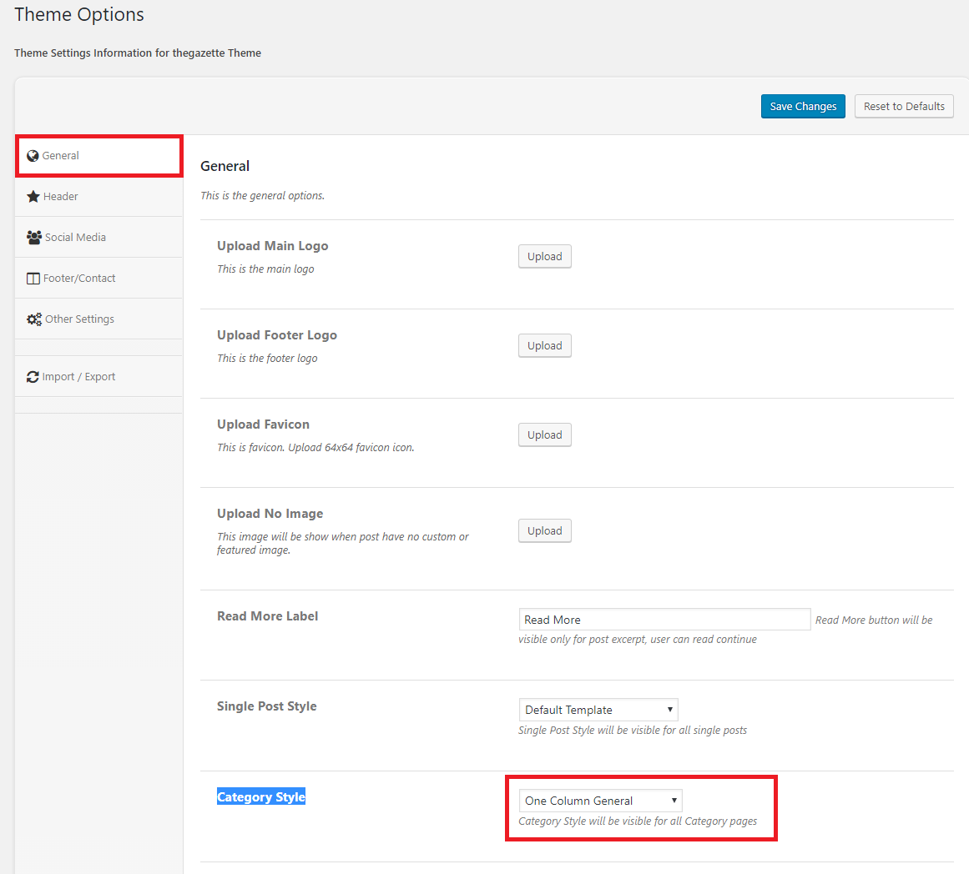The height and width of the screenshot is (874, 969).
Task: Open the Single Post Style dropdown
Action: [x=598, y=710]
